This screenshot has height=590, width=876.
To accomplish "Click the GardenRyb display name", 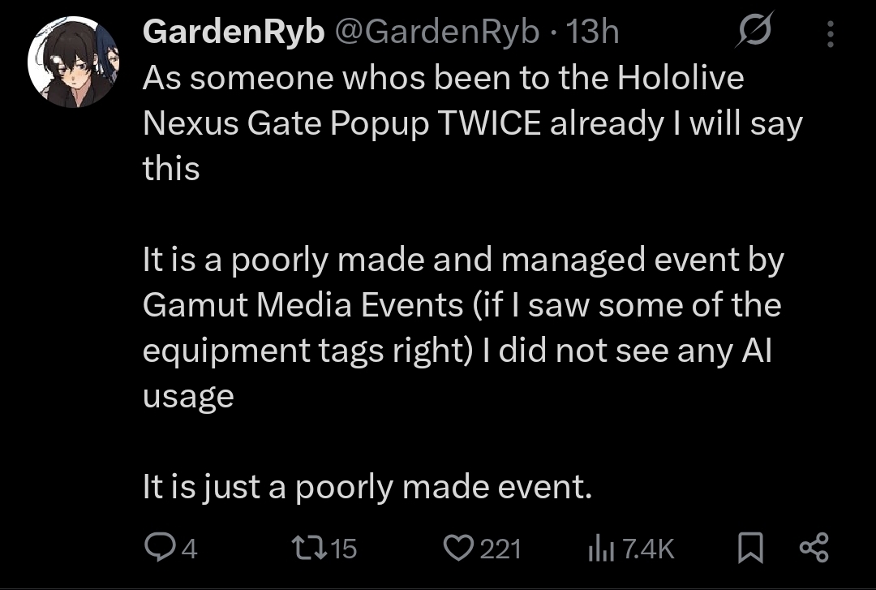I will 234,32.
